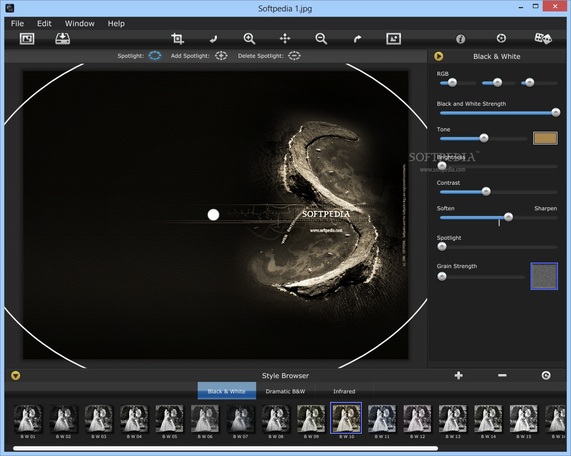Click the open image icon

click(x=27, y=39)
